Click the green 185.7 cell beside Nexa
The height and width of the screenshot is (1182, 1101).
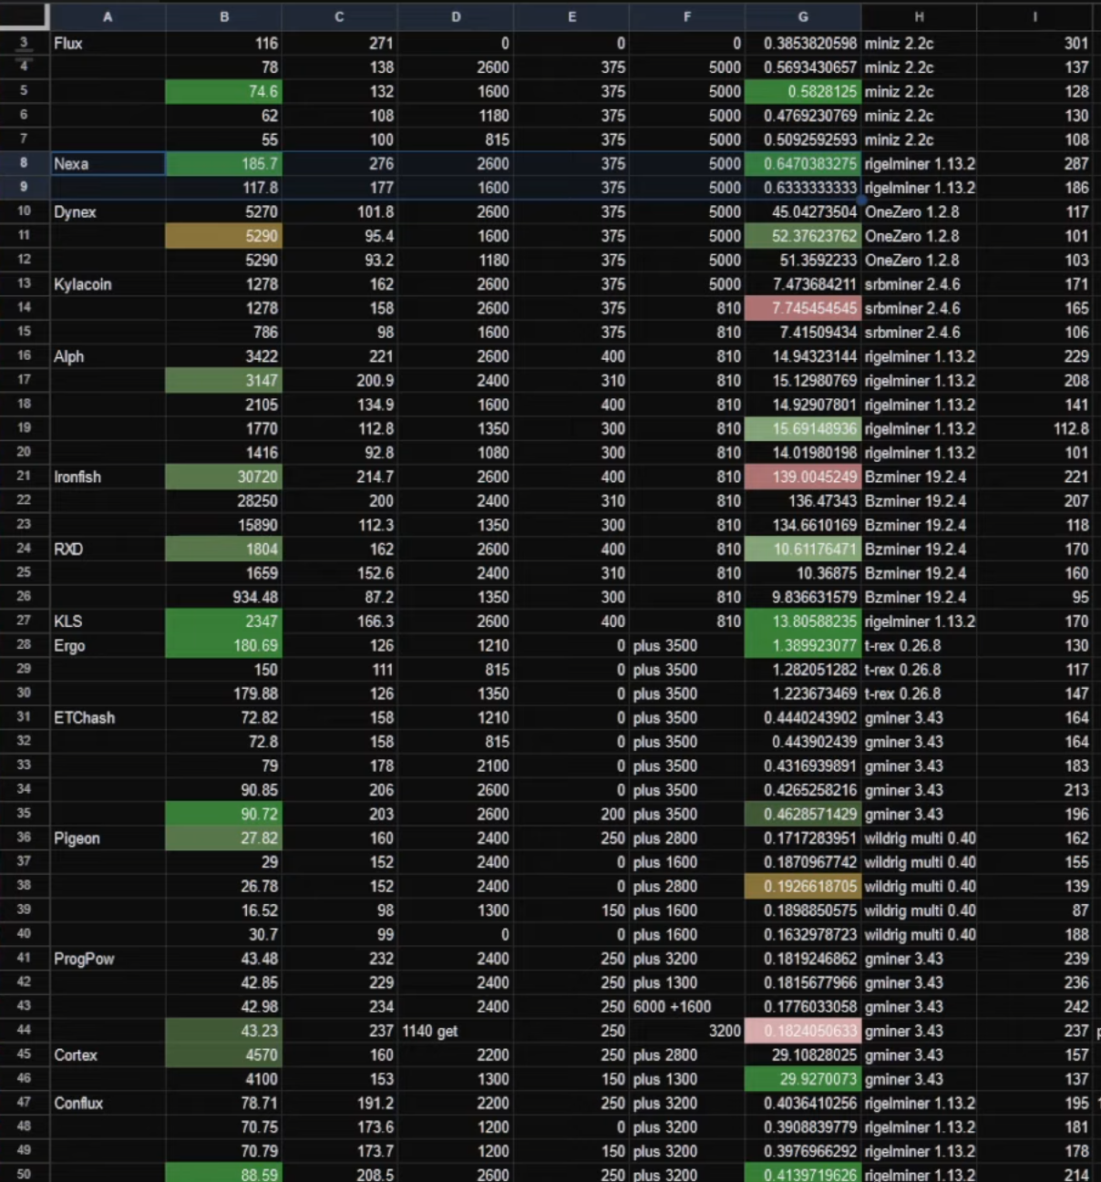[223, 163]
